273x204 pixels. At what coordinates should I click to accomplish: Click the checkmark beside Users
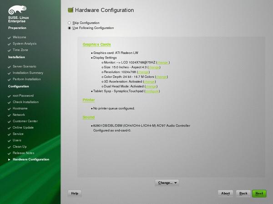[9, 141]
